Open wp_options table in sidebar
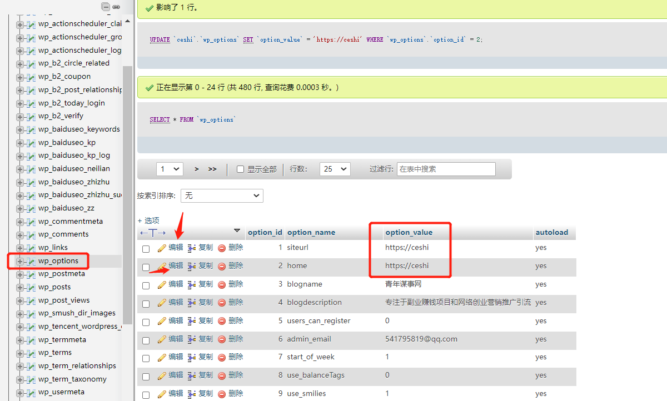 [x=58, y=261]
